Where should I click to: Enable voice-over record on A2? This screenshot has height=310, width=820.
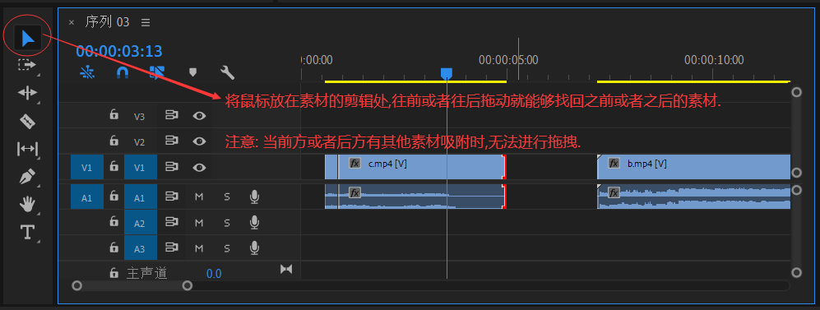[254, 222]
